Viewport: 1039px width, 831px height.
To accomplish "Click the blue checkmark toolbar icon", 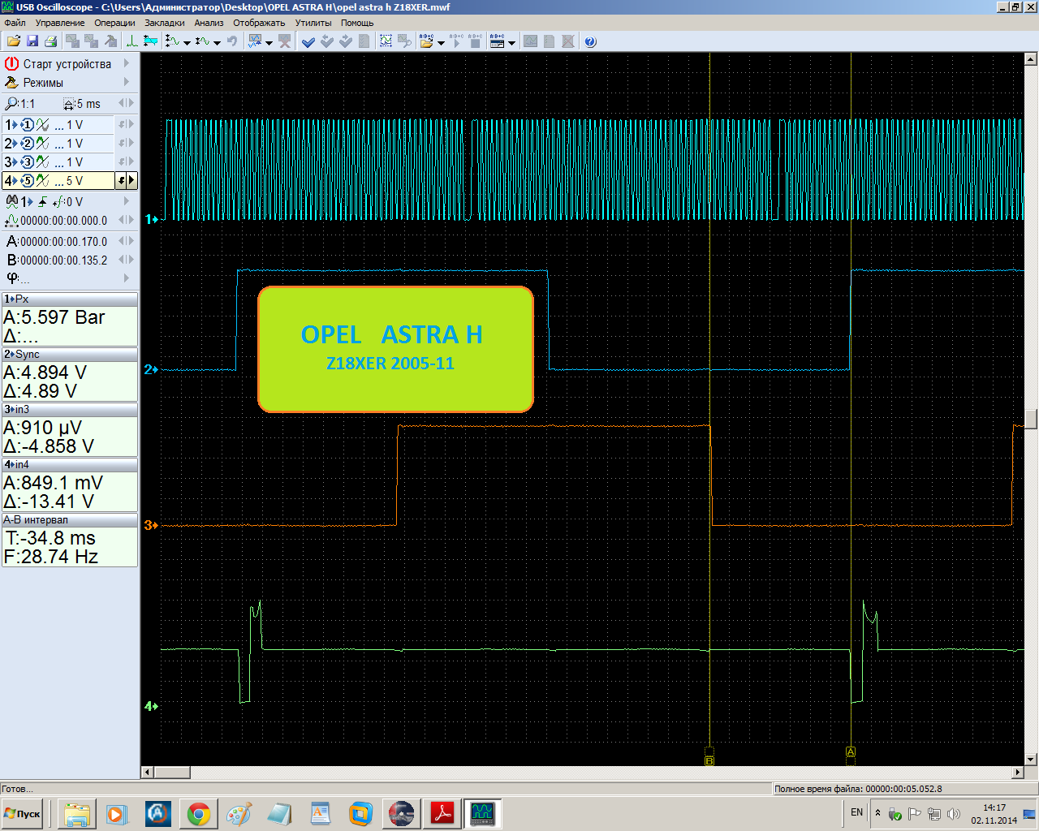I will tap(308, 41).
